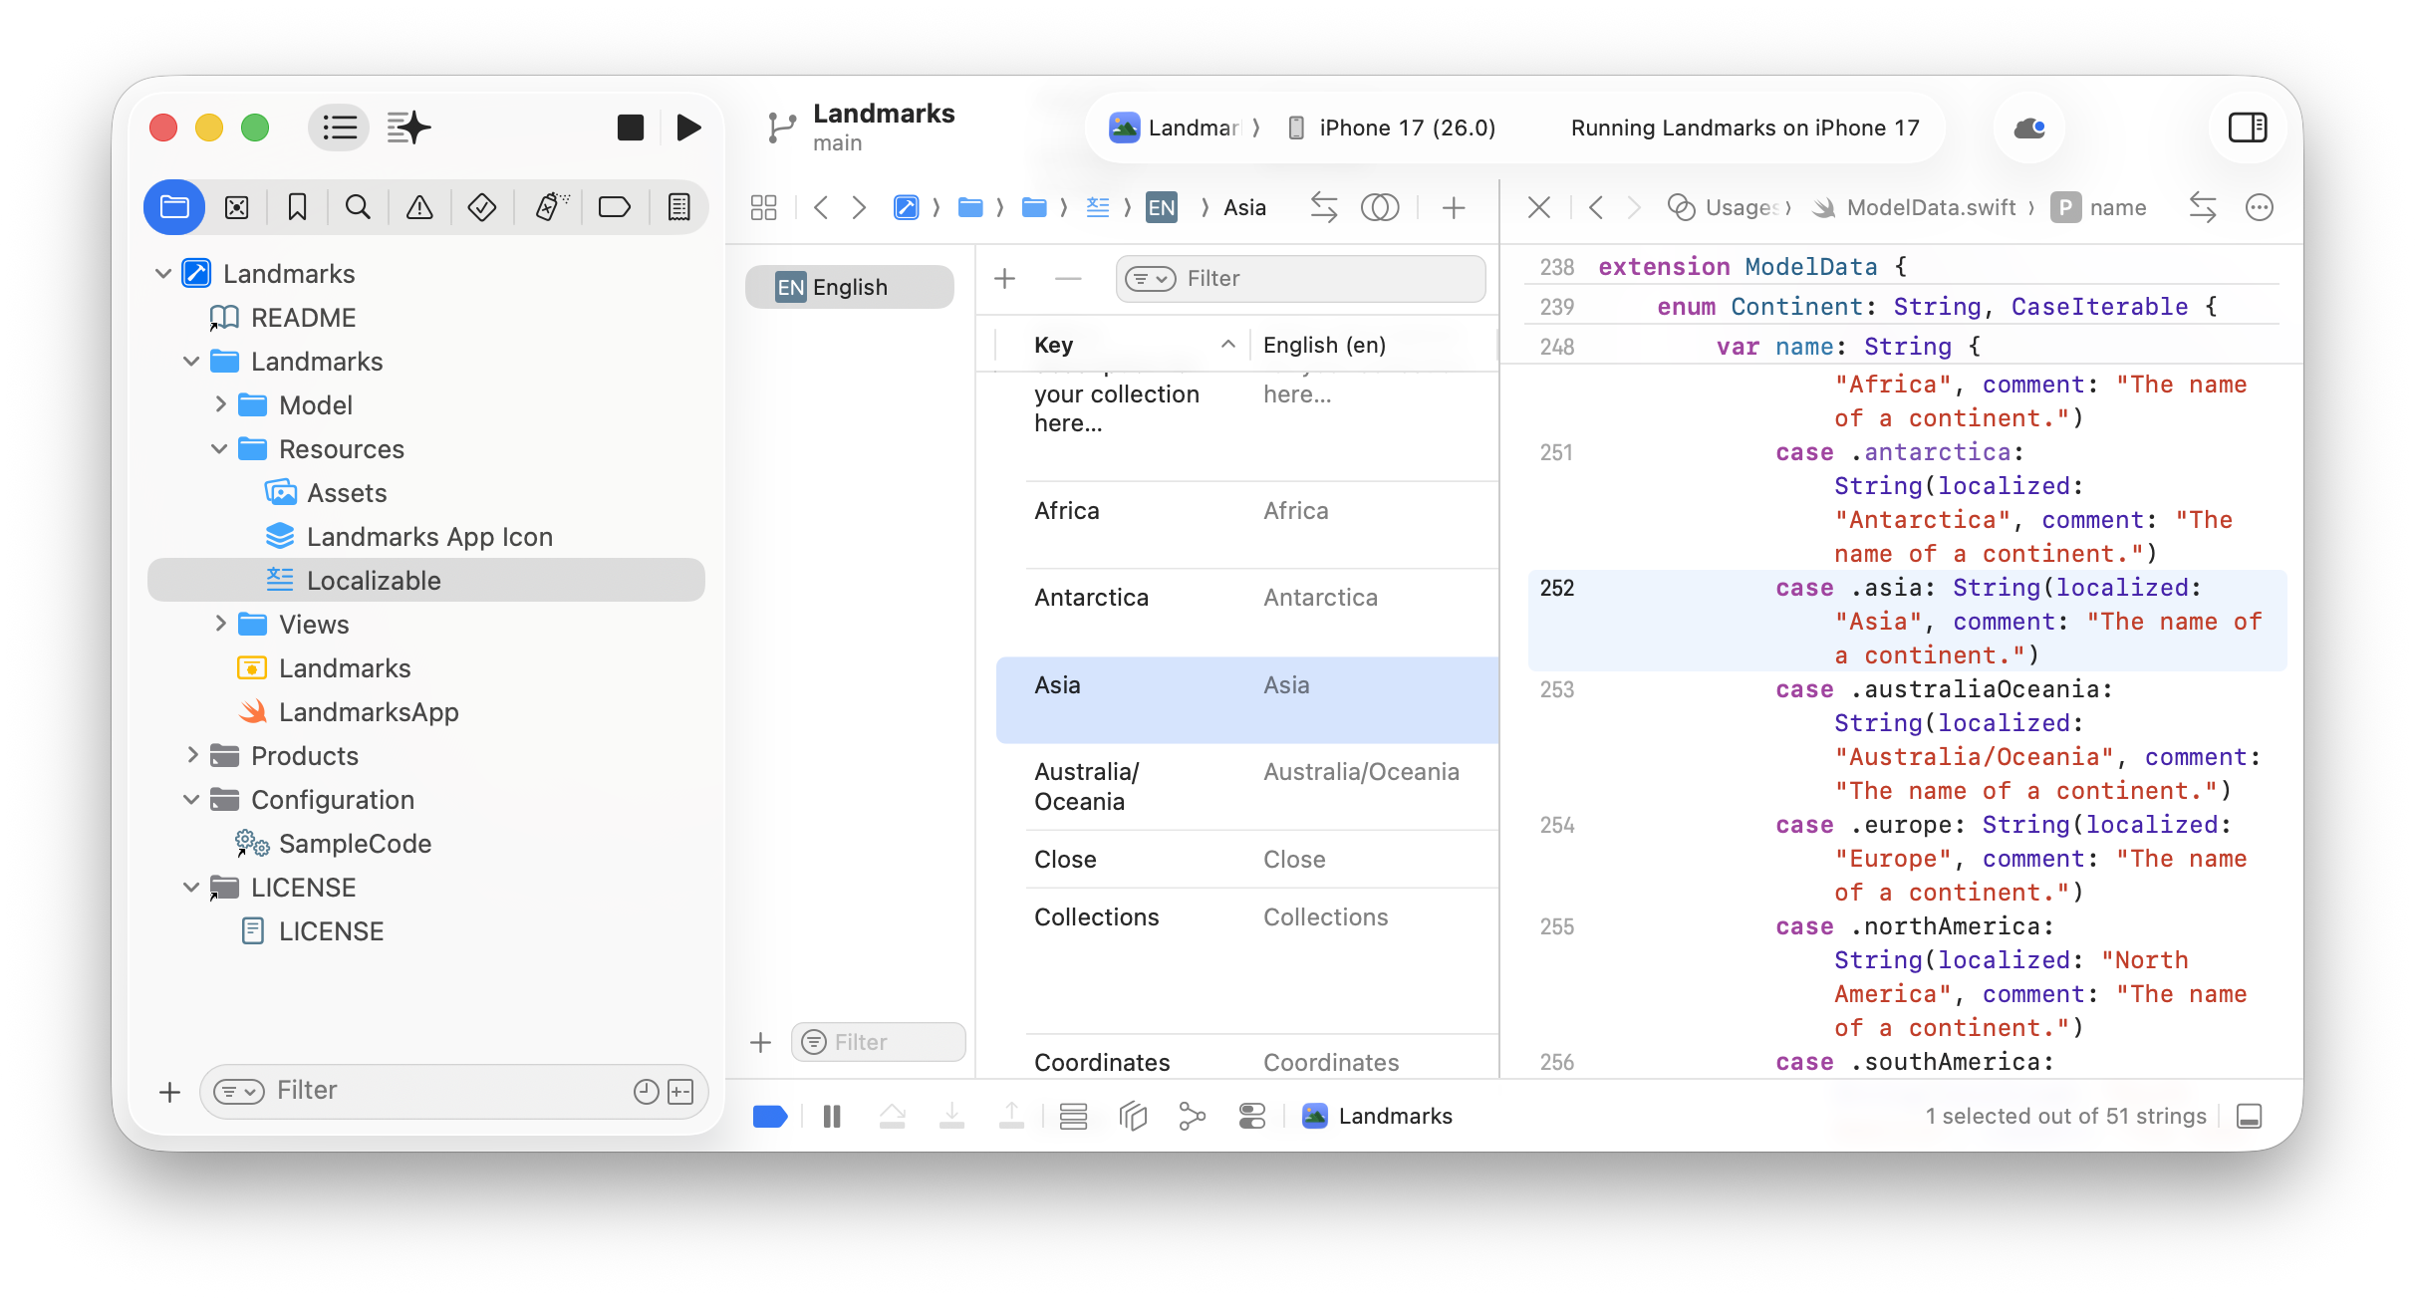Expand the Views folder

(220, 624)
